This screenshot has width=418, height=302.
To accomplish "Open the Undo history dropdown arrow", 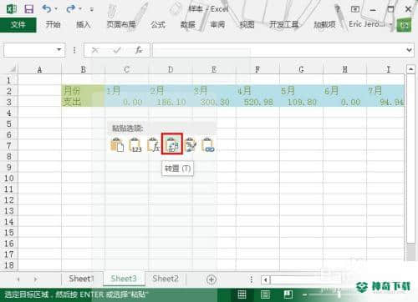I will (x=56, y=9).
